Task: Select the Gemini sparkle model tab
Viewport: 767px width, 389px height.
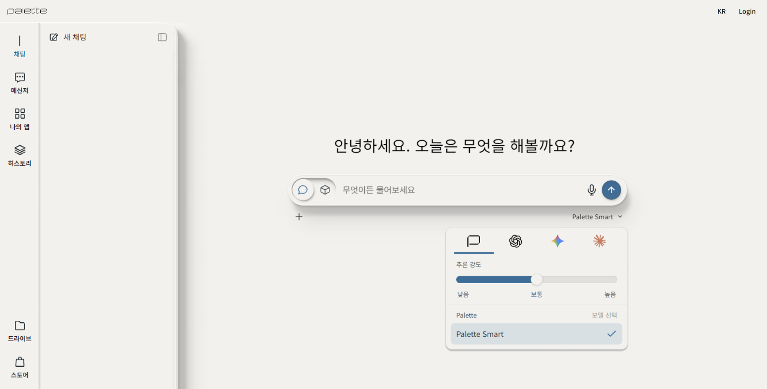Action: coord(558,241)
